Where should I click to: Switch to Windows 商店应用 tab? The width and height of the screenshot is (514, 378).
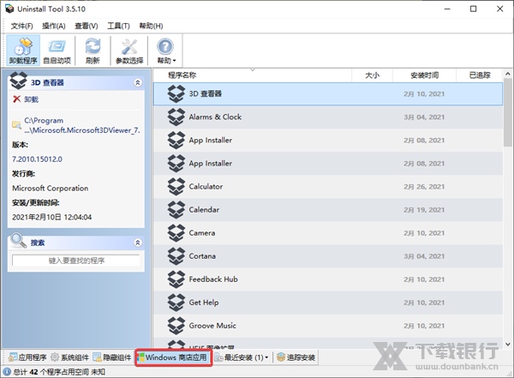[x=172, y=357]
